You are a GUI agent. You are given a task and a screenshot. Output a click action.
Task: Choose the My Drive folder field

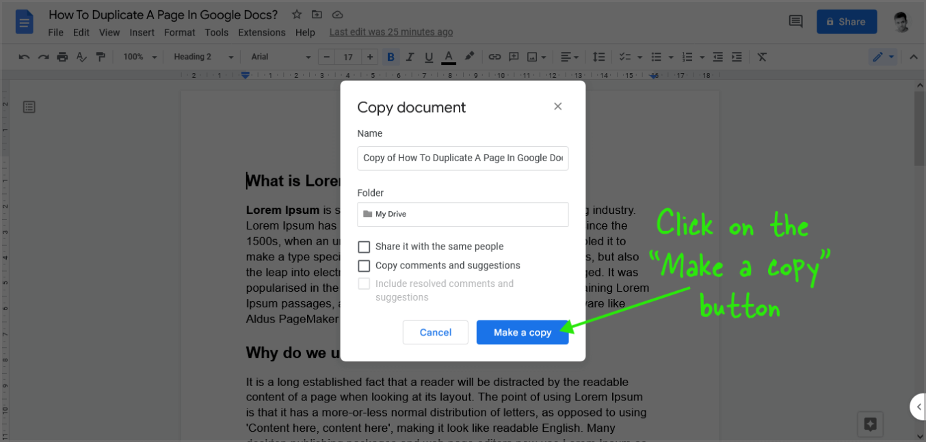tap(463, 214)
